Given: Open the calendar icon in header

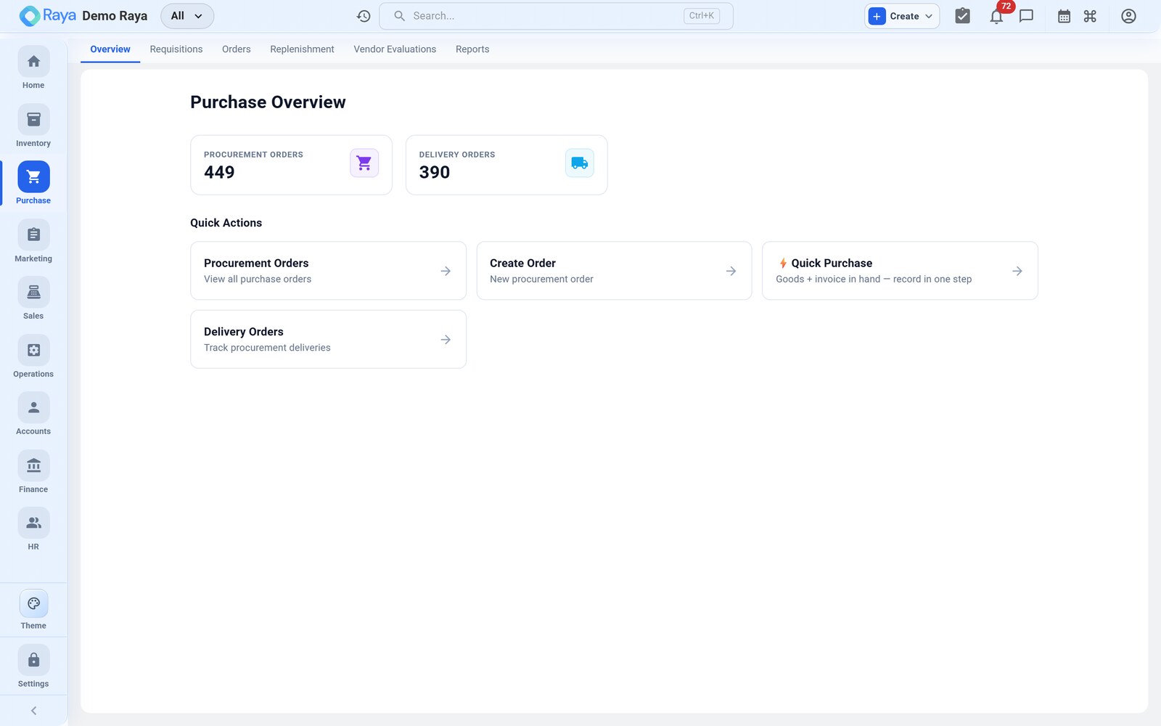Looking at the screenshot, I should (1064, 16).
